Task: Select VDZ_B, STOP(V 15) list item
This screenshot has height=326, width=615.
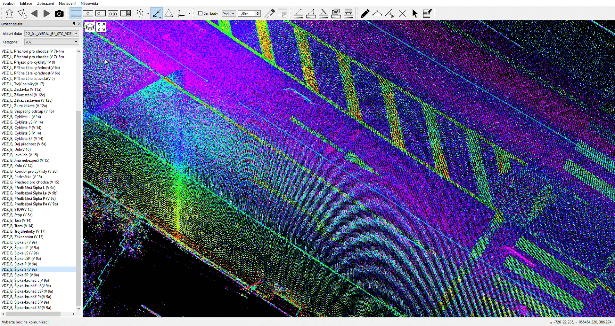Action: coord(17,210)
